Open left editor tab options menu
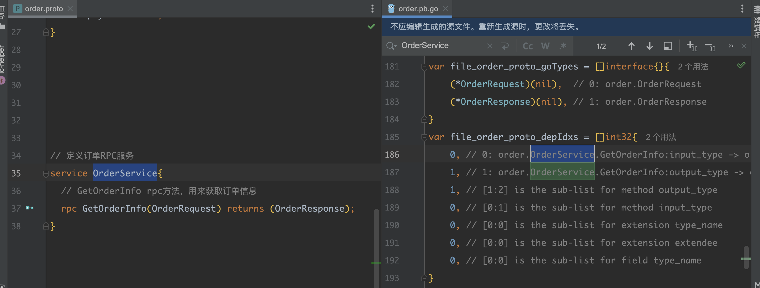 [372, 9]
